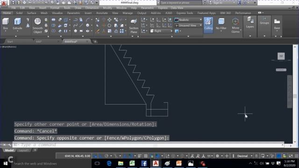Open Facebook from the taskbar
Image resolution: width=299 pixels, height=168 pixels.
tap(144, 163)
